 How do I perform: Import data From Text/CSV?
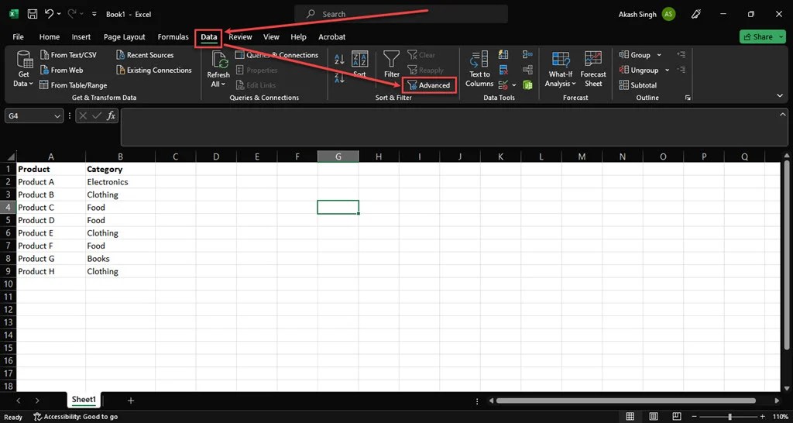point(68,55)
